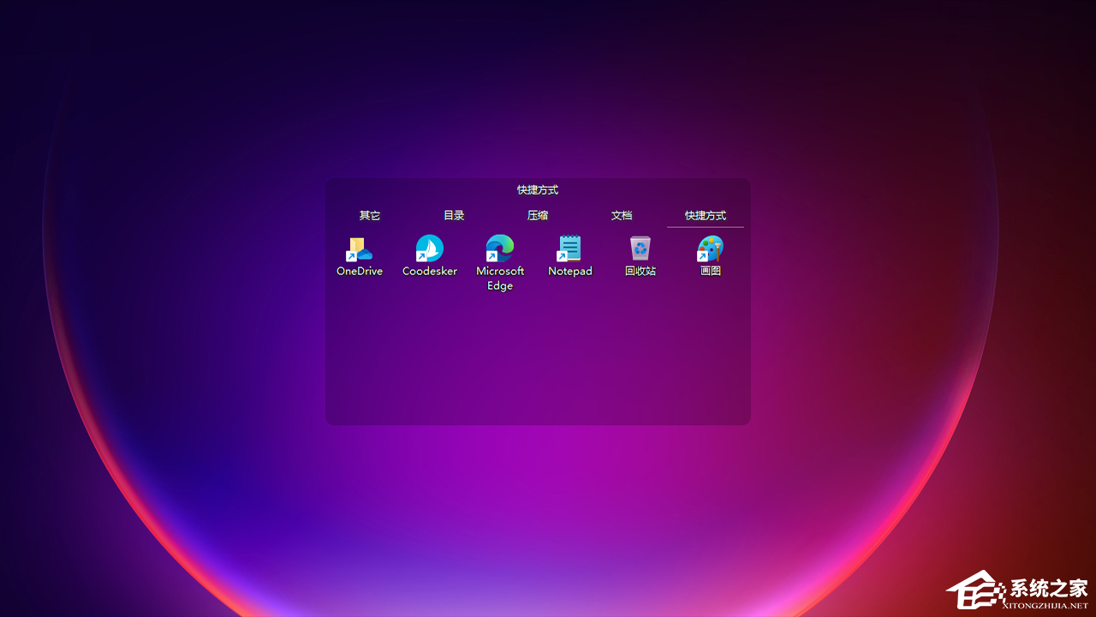This screenshot has height=617, width=1096.
Task: Click the 回收站 label text
Action: click(640, 271)
